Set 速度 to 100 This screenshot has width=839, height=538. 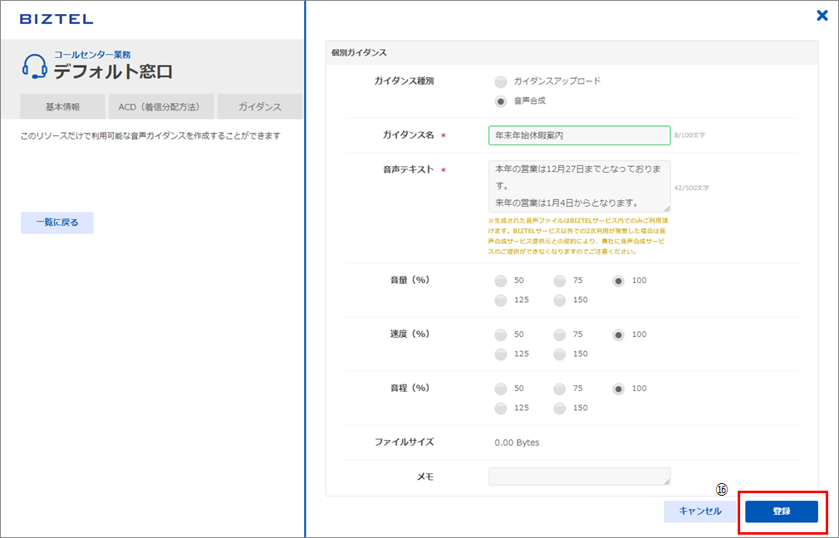point(619,335)
